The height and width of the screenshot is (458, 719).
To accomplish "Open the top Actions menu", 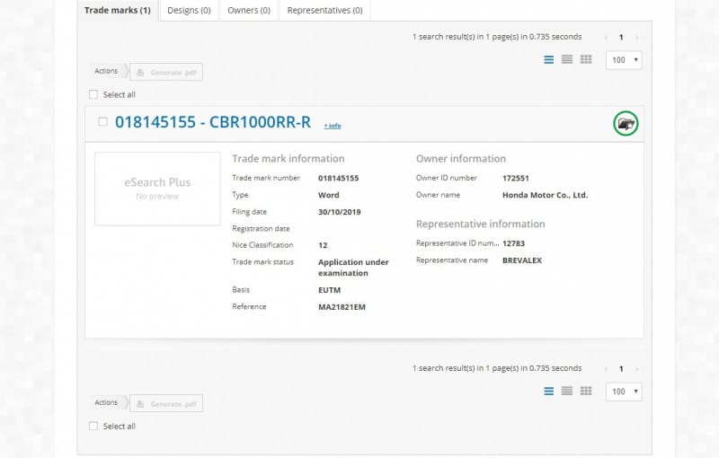I will [108, 71].
